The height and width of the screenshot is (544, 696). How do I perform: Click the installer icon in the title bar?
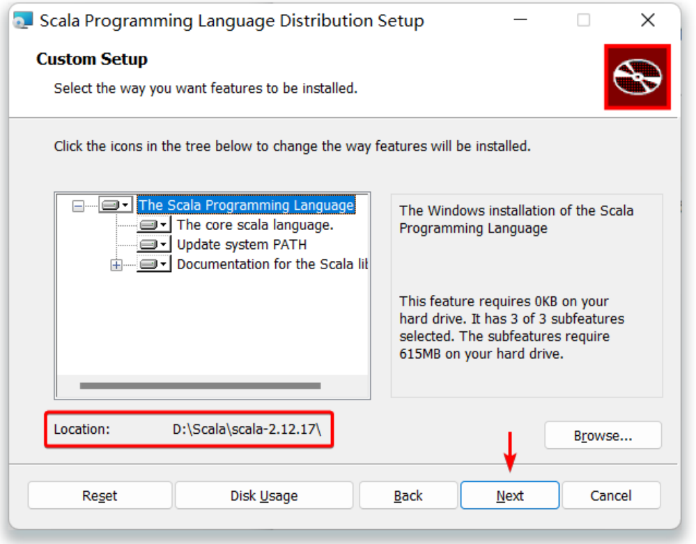[x=23, y=20]
